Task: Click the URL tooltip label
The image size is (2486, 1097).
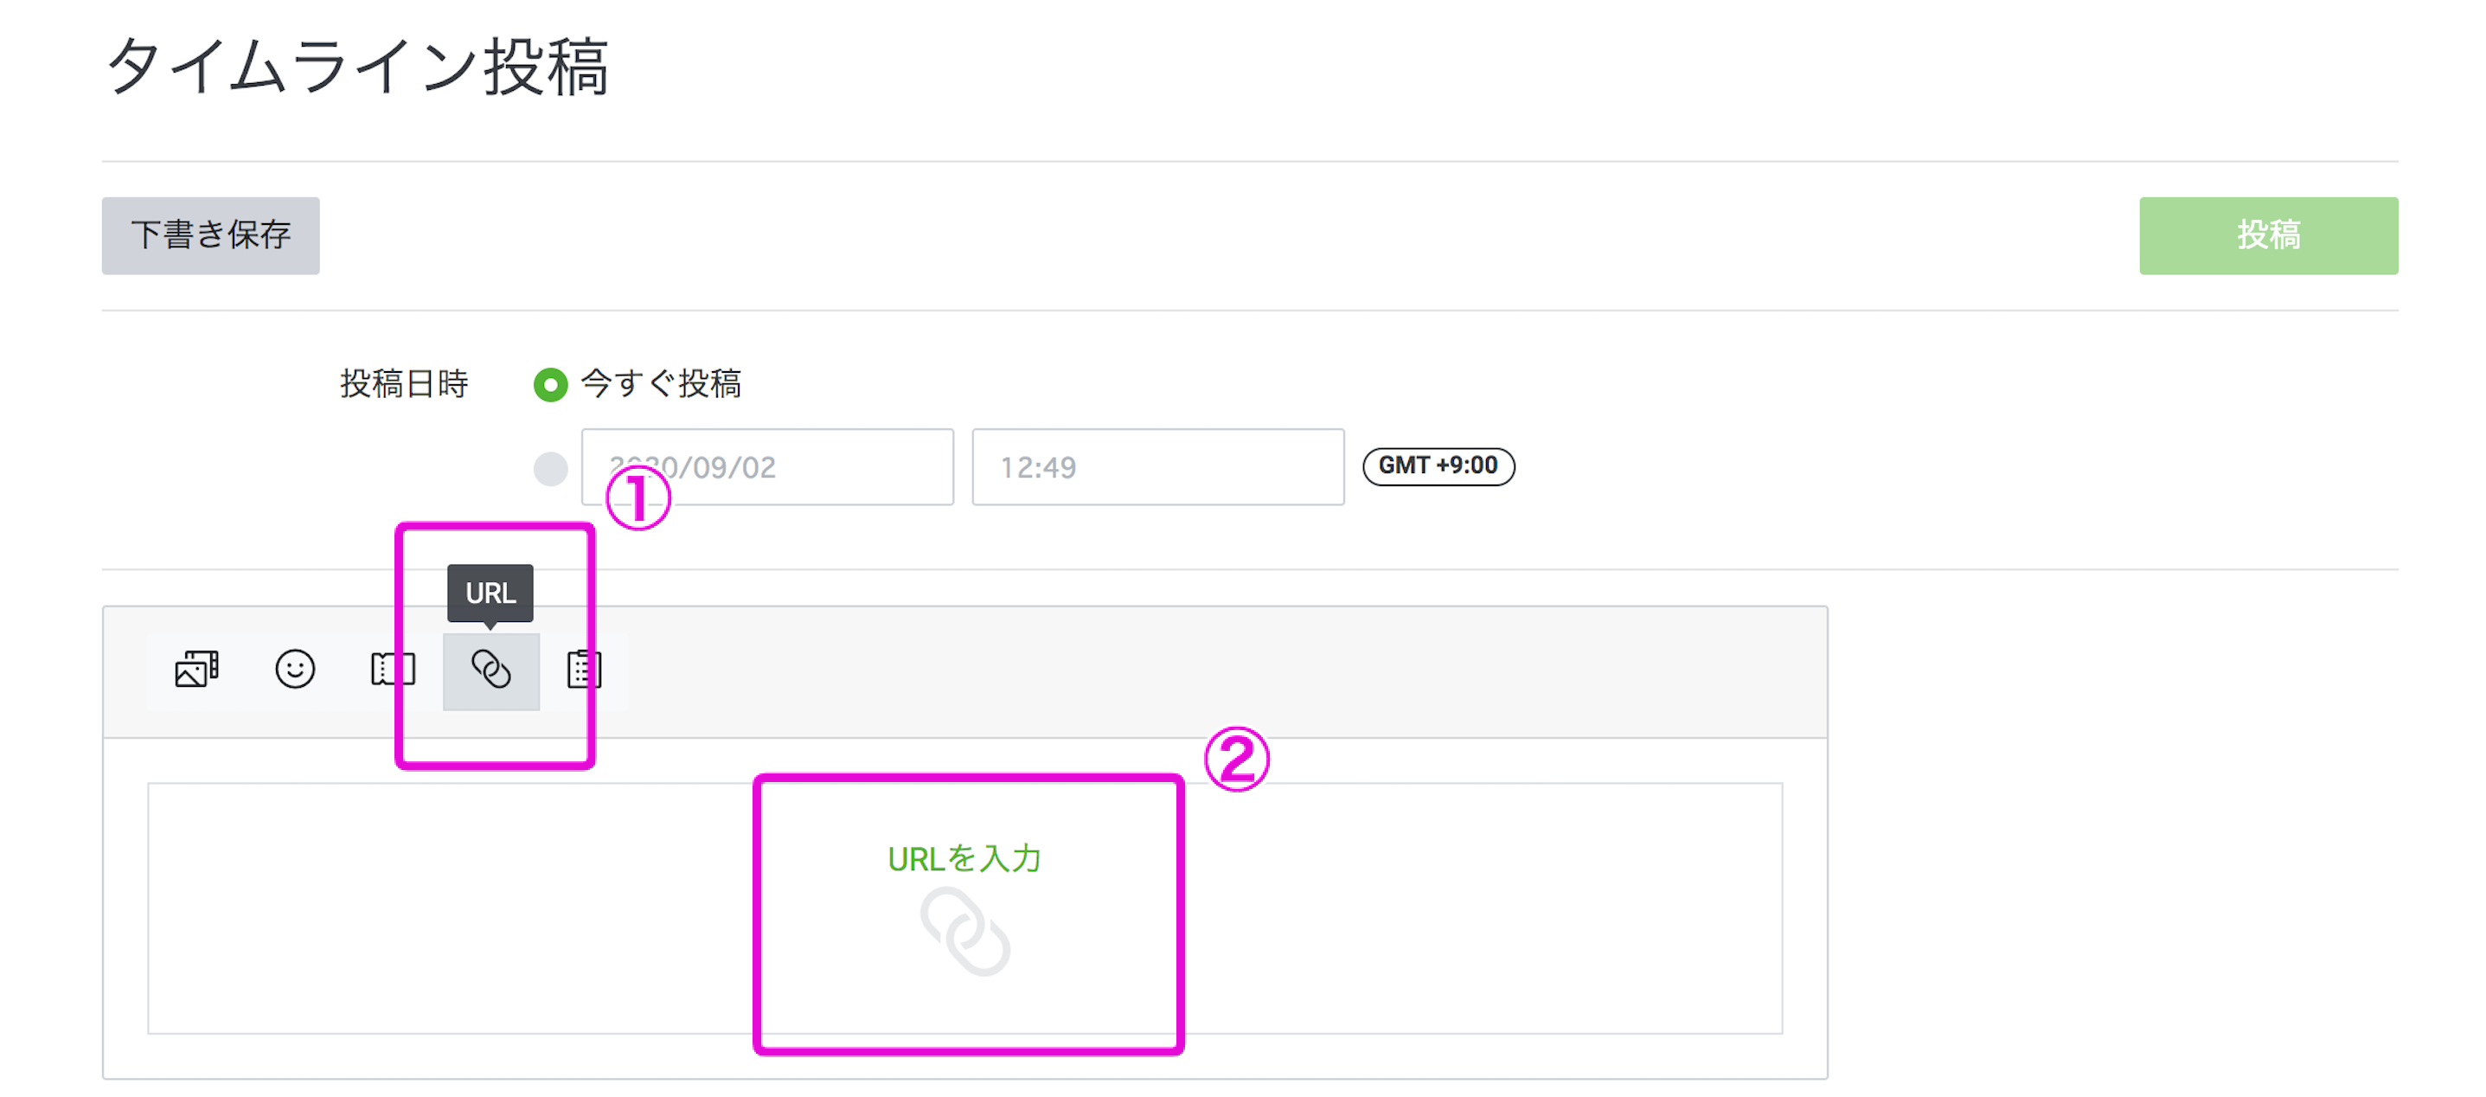Action: click(490, 593)
